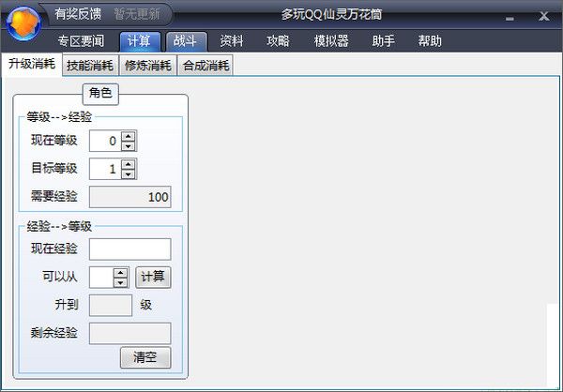Click the 清空 button
Viewport: 563px width, 392px height.
(145, 357)
